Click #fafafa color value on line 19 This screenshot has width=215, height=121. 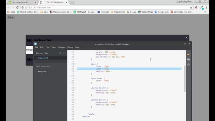114,54
